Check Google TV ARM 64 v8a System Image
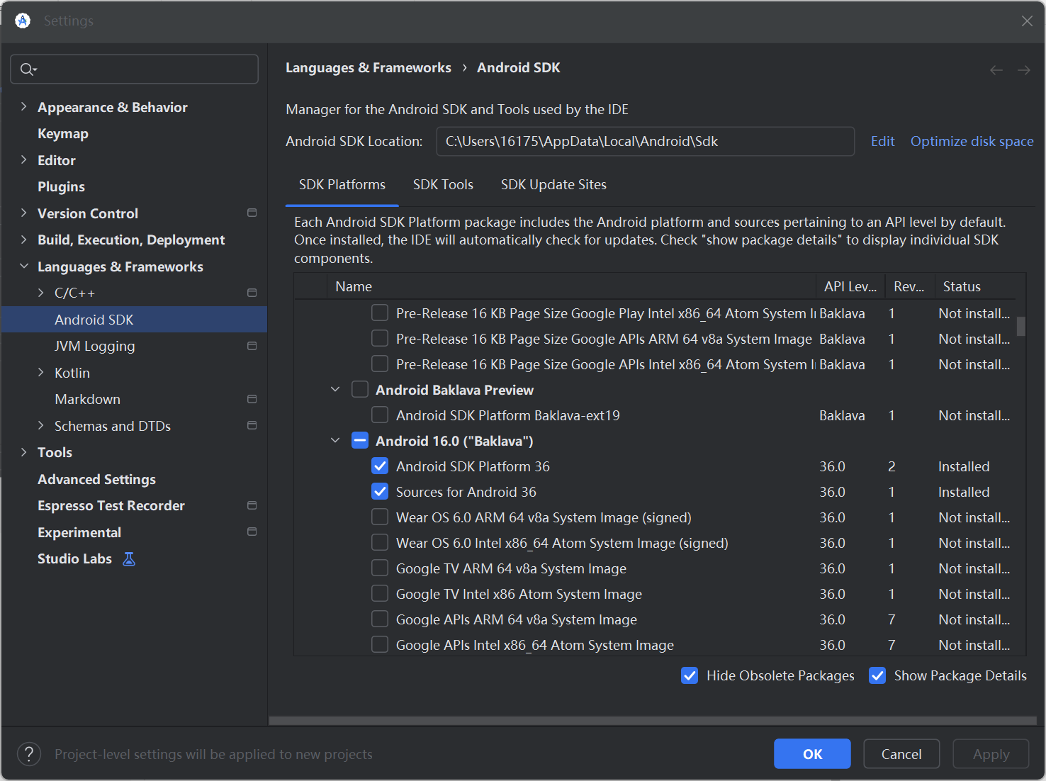 point(380,568)
